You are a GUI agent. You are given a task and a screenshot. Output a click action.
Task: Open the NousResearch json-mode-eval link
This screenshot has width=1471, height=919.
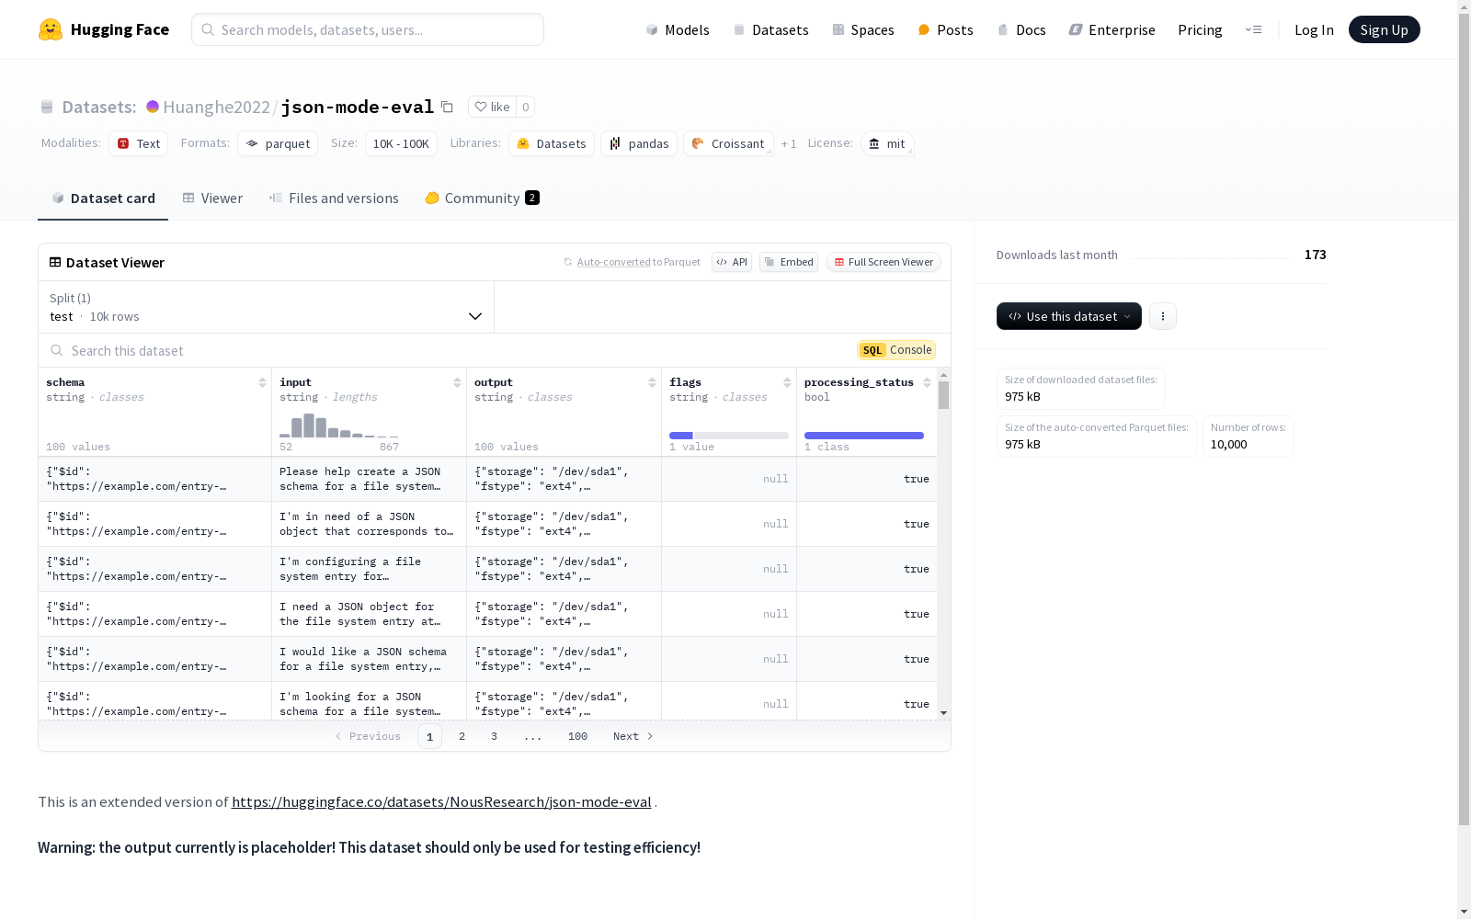point(441,801)
